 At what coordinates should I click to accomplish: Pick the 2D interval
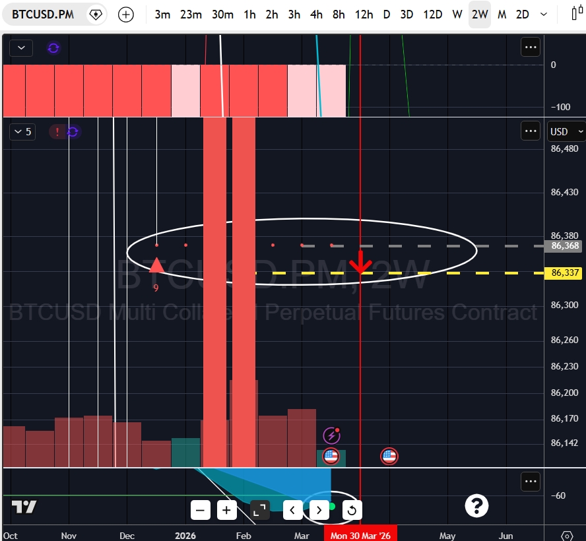coord(523,15)
